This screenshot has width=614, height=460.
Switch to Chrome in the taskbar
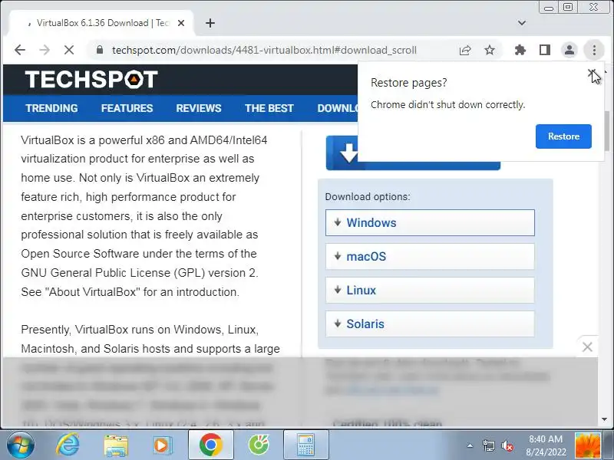tap(210, 445)
